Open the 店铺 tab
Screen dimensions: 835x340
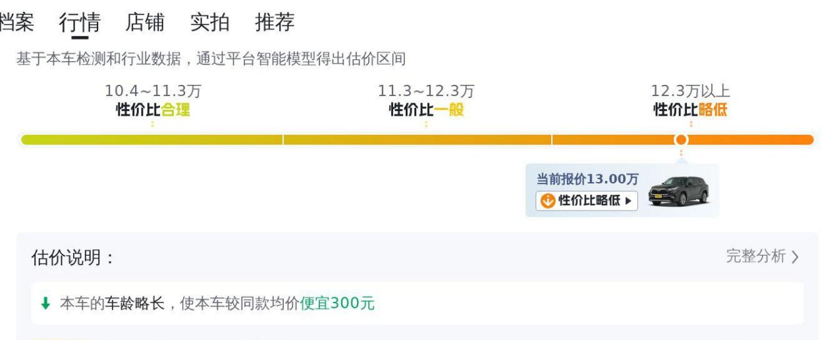(145, 22)
